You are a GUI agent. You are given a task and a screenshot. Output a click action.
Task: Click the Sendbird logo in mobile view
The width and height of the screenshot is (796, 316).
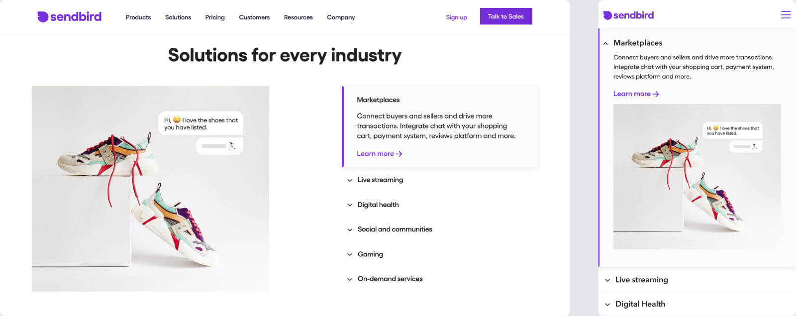click(x=628, y=15)
